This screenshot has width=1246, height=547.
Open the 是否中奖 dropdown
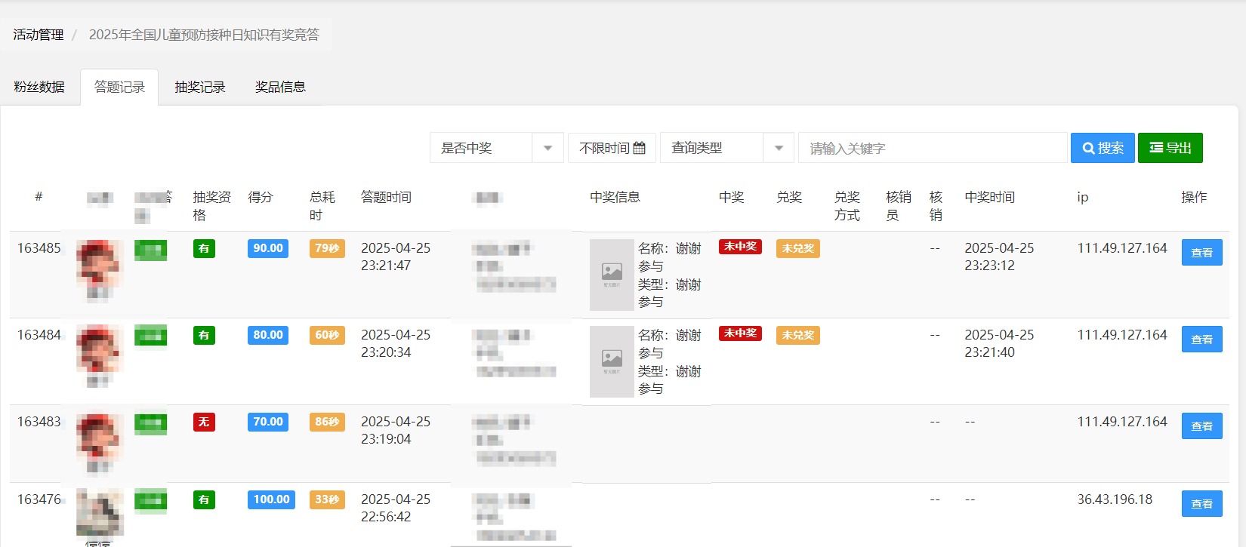tap(497, 148)
